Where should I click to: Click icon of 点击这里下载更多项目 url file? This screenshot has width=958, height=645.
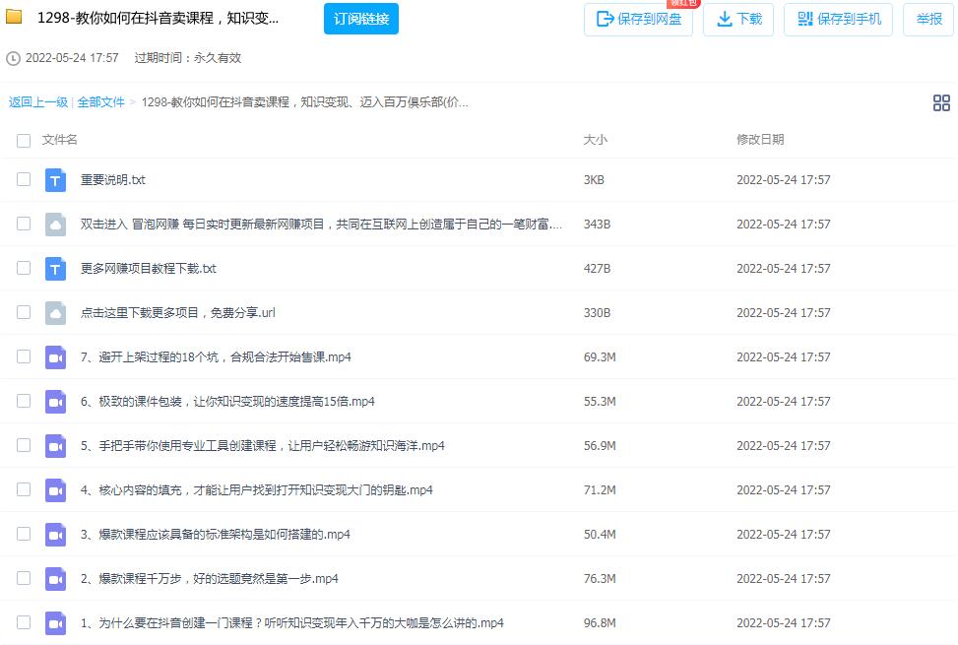(x=55, y=313)
